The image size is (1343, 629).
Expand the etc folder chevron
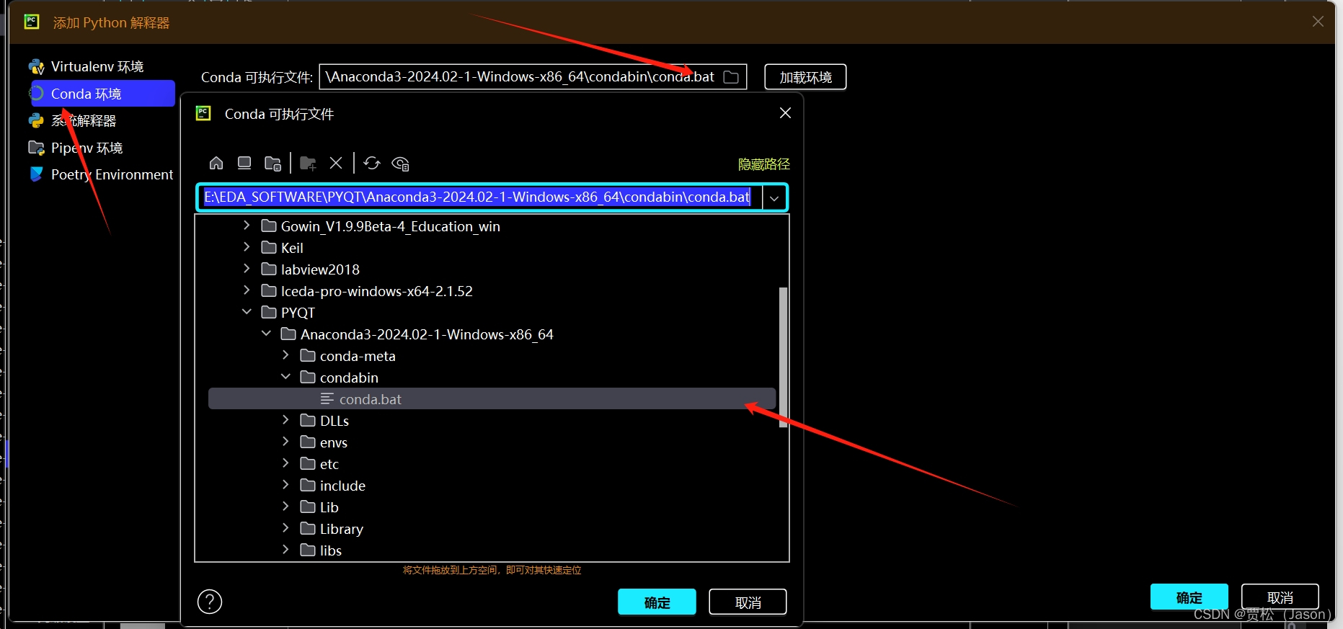point(285,463)
